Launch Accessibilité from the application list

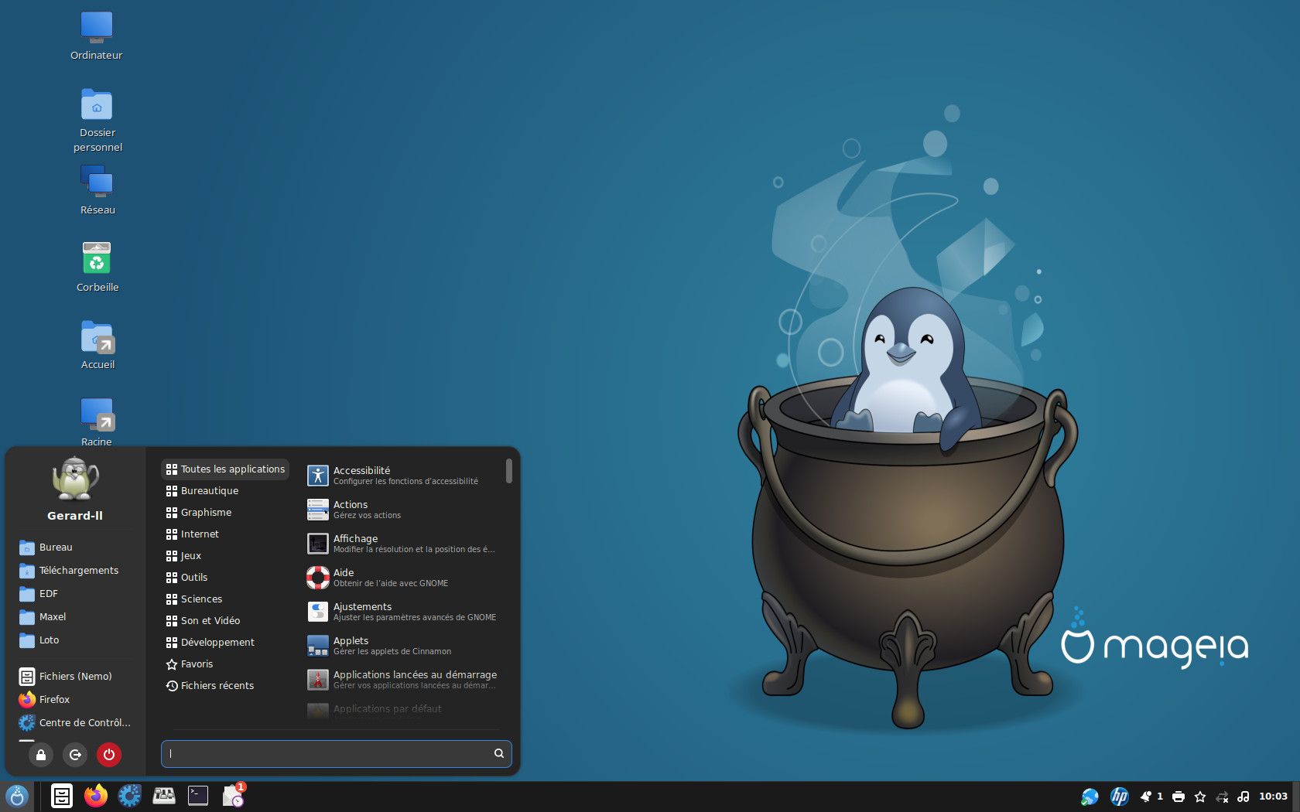(403, 476)
